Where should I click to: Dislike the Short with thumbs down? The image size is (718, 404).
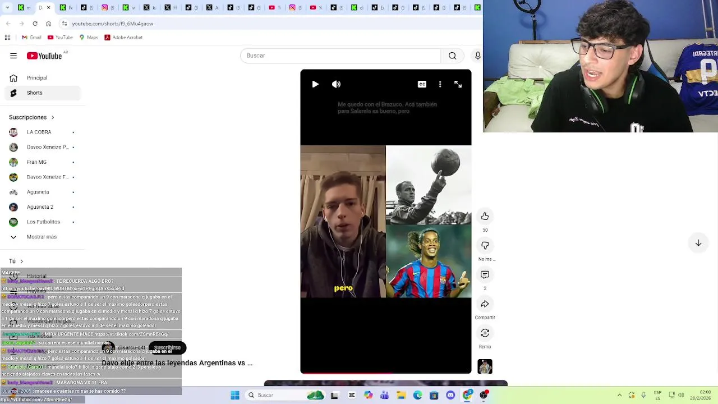[x=485, y=245]
